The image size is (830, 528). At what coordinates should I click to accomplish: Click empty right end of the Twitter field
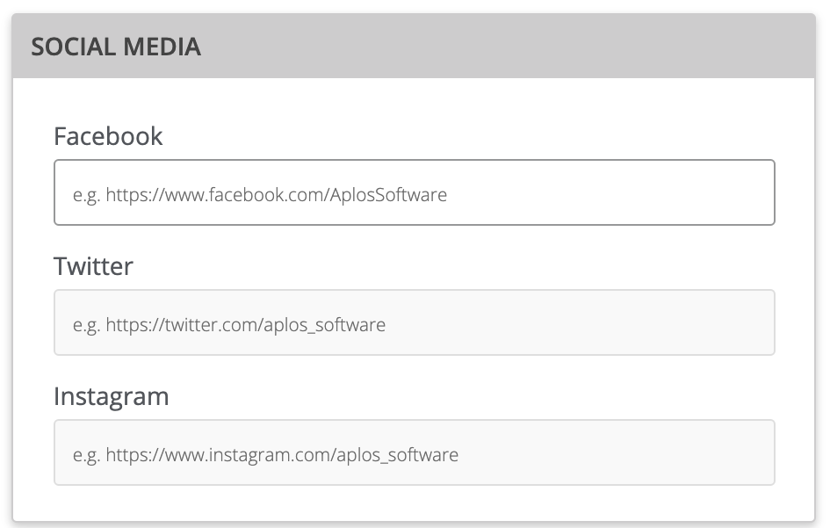[688, 322]
